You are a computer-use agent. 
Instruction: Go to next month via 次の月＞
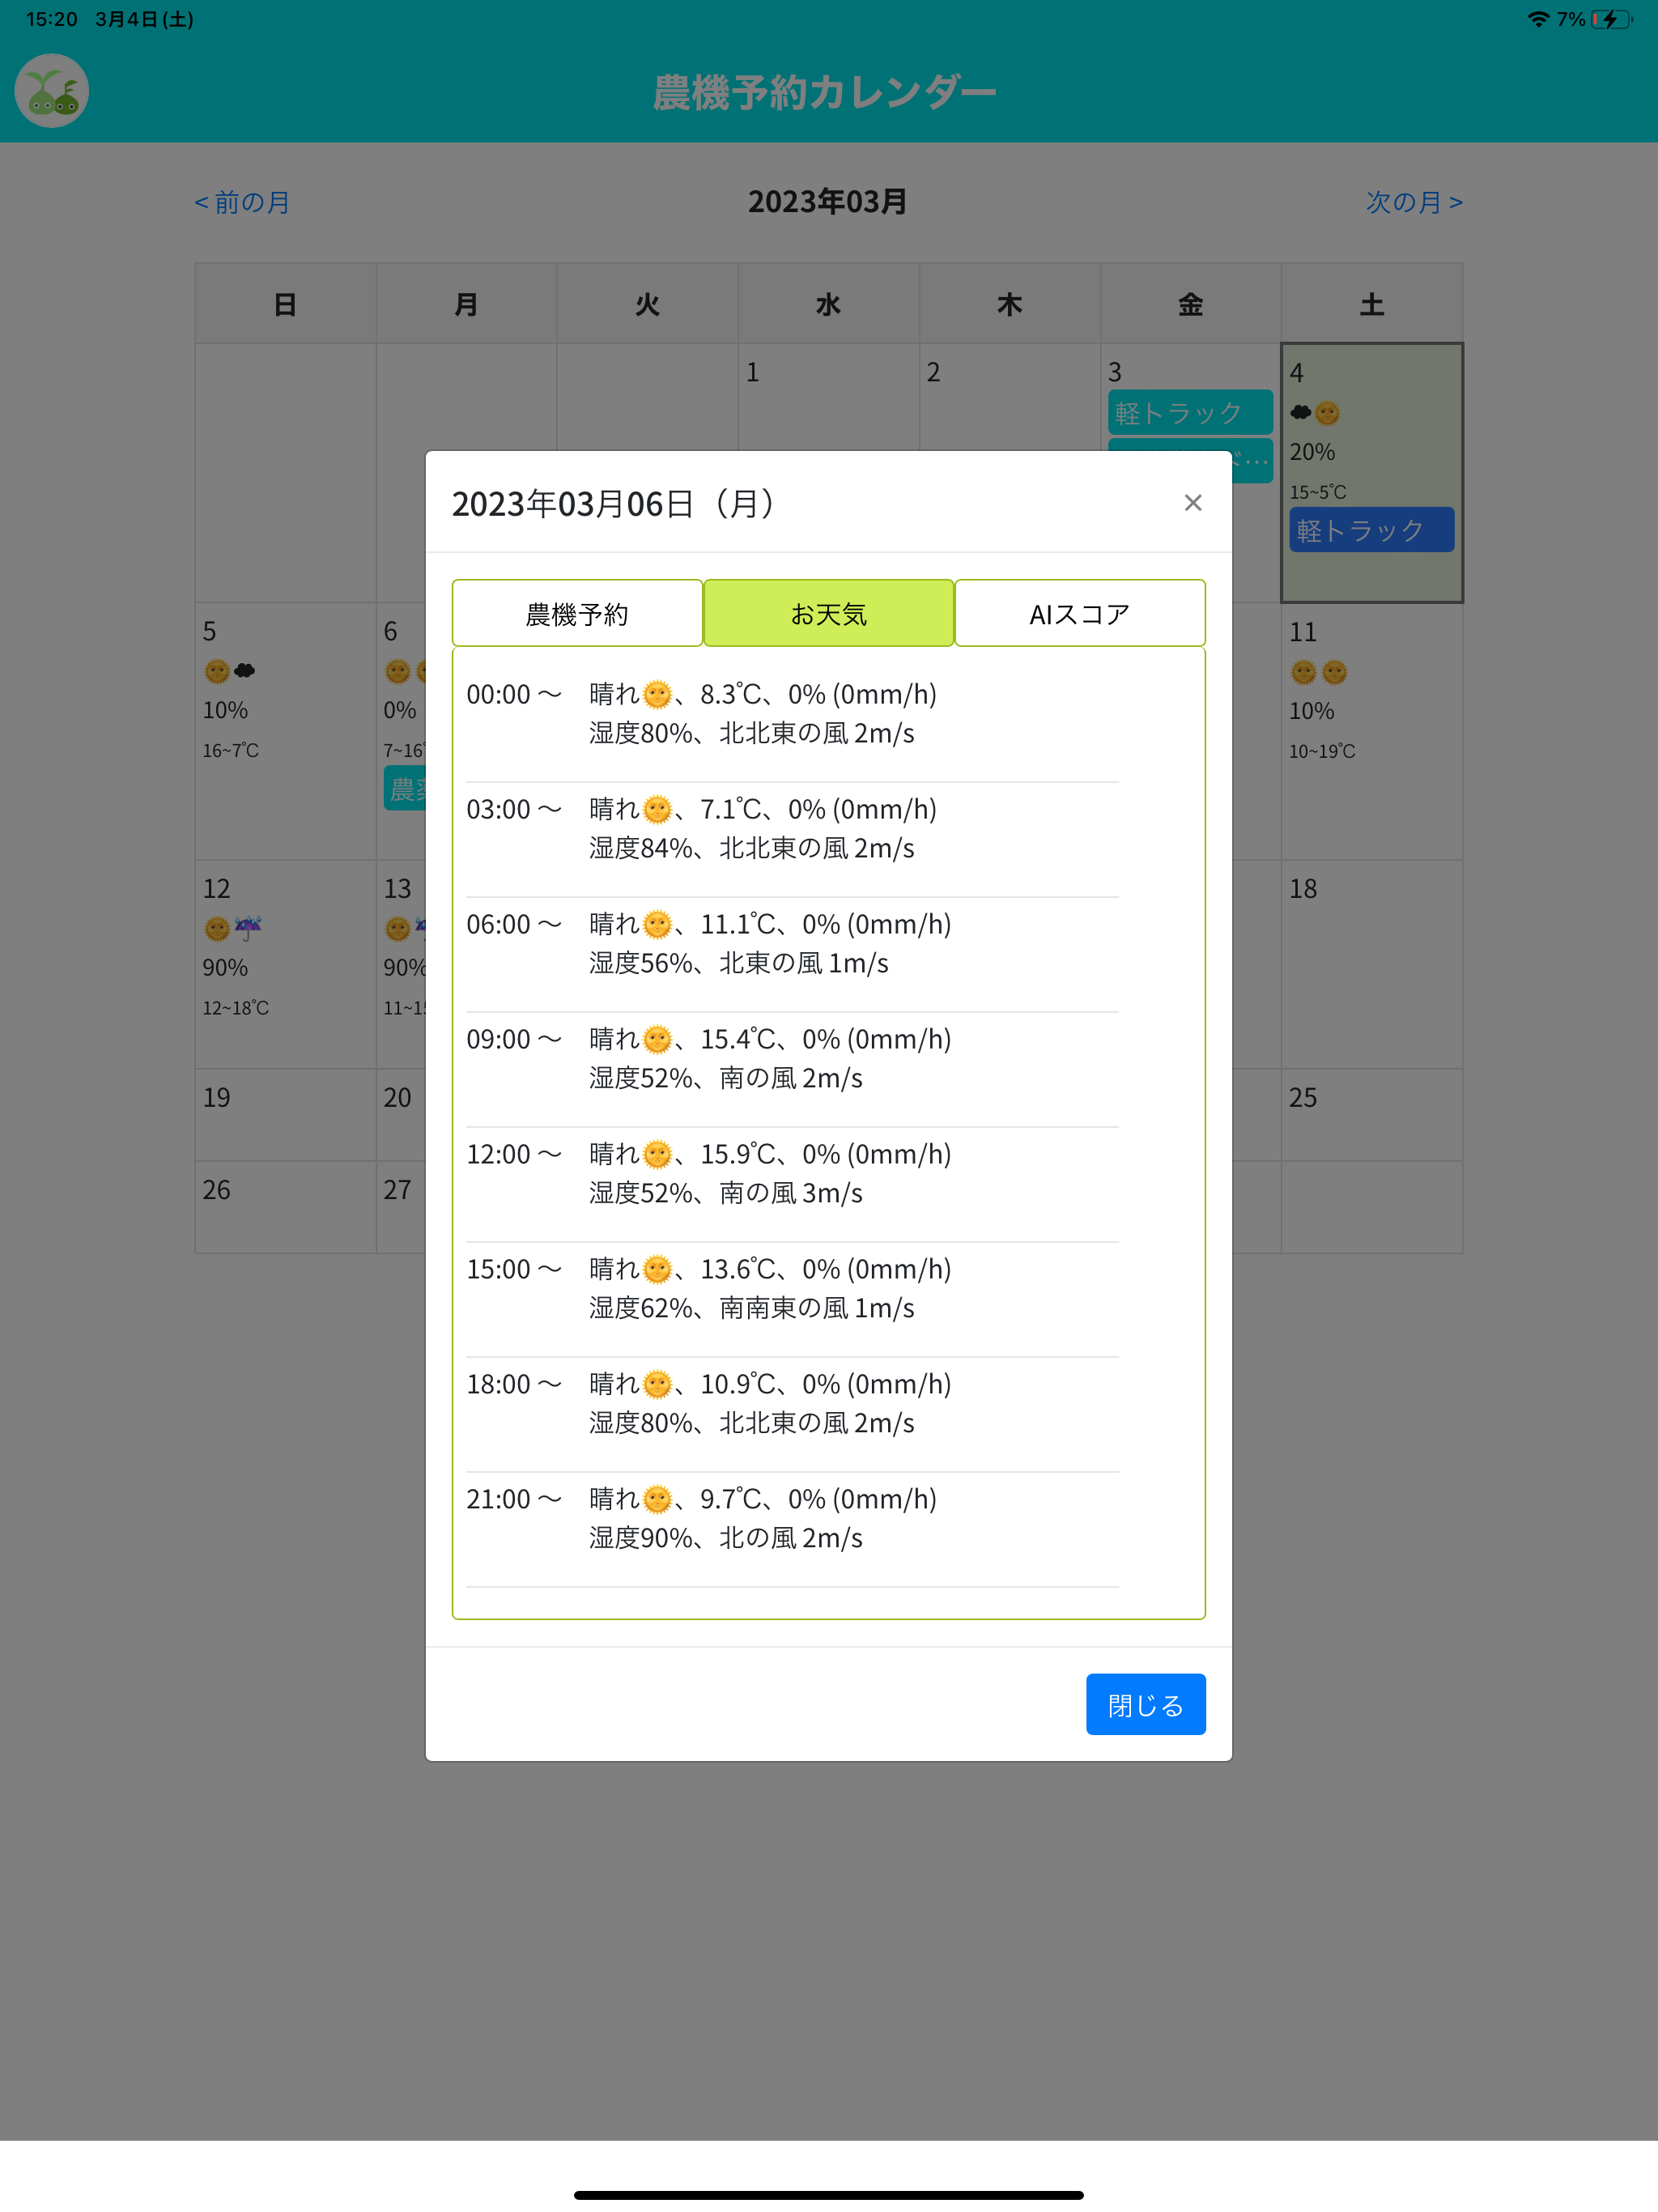[x=1414, y=203]
